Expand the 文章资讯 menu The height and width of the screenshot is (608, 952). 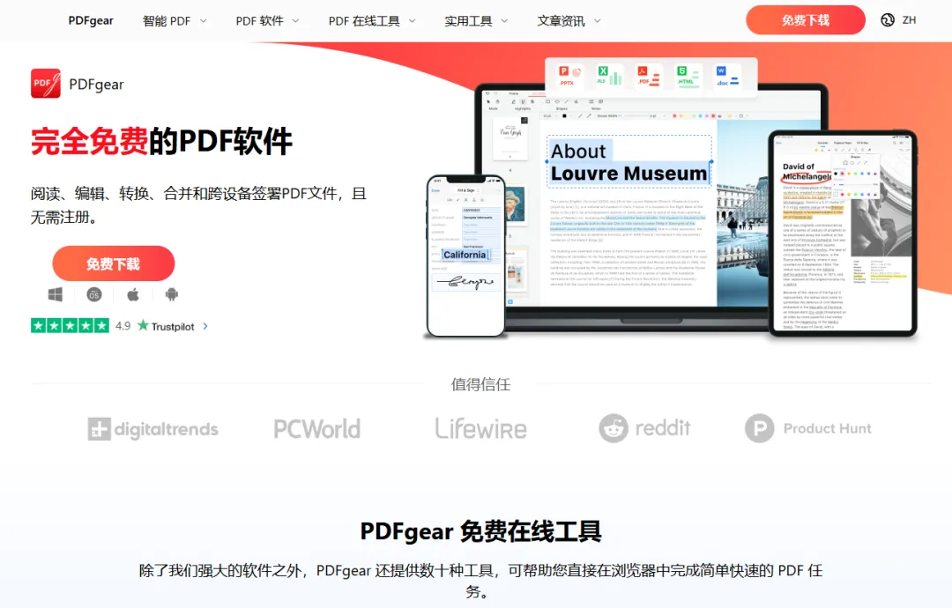point(569,20)
